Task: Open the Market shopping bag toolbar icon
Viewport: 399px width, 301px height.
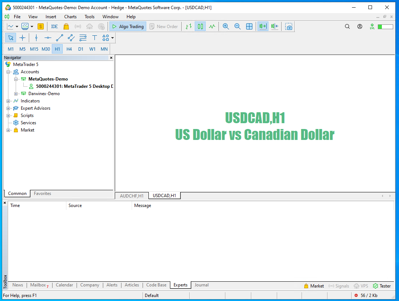Action: pyautogui.click(x=66, y=27)
